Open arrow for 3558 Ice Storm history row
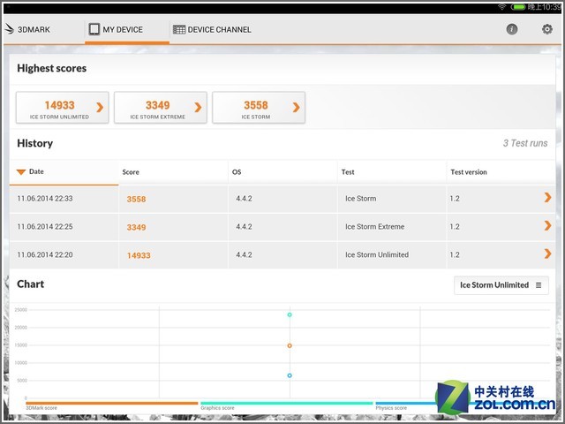 click(x=548, y=199)
